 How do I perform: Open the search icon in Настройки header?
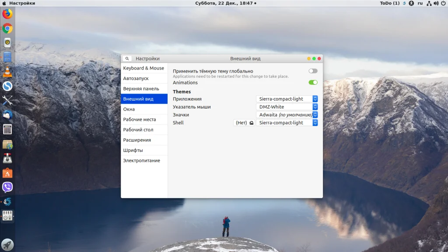(127, 59)
